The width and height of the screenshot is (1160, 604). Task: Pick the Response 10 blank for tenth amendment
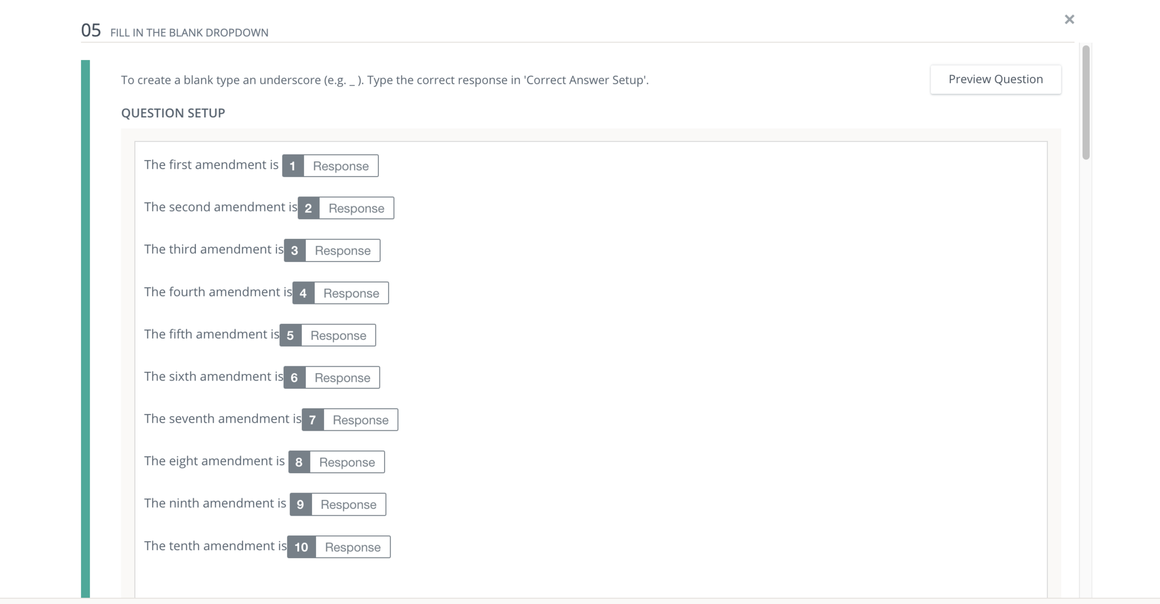[x=352, y=547]
